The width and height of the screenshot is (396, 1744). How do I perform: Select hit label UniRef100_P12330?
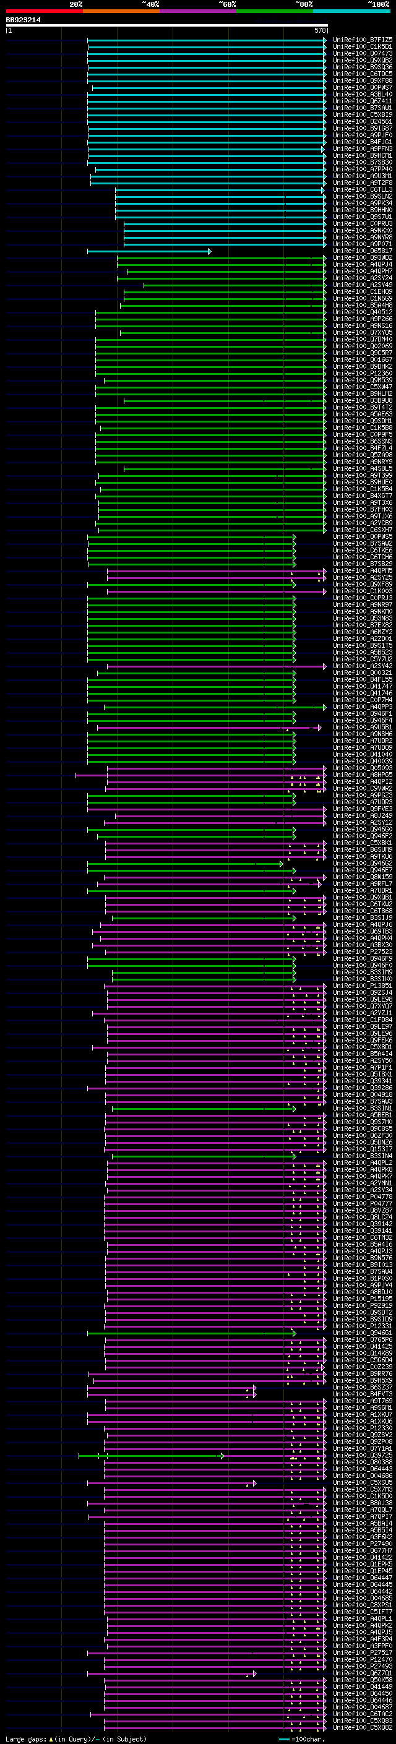[363, 1428]
